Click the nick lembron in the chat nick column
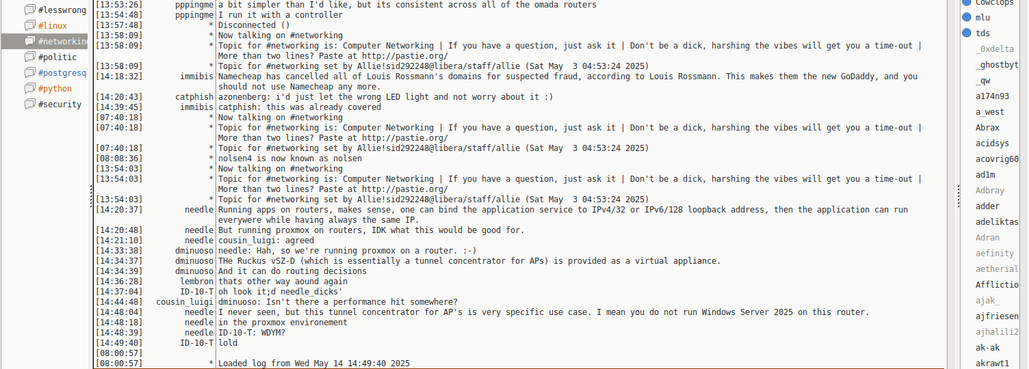Screen dimensions: 1029x369 (196, 282)
